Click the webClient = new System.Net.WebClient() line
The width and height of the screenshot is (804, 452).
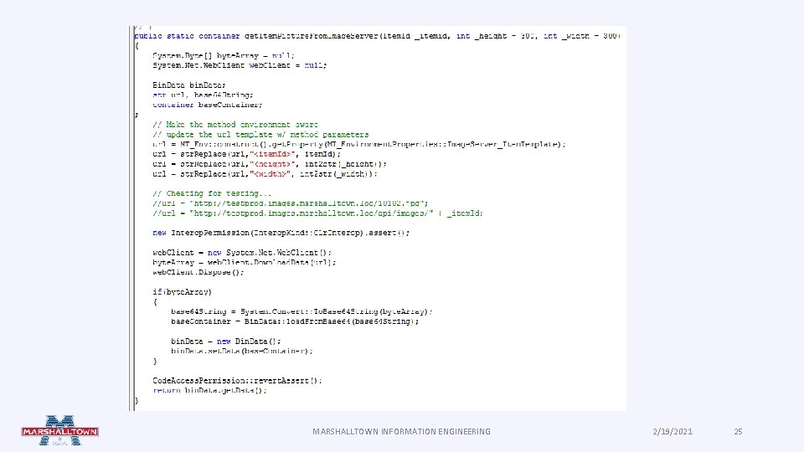coord(242,253)
